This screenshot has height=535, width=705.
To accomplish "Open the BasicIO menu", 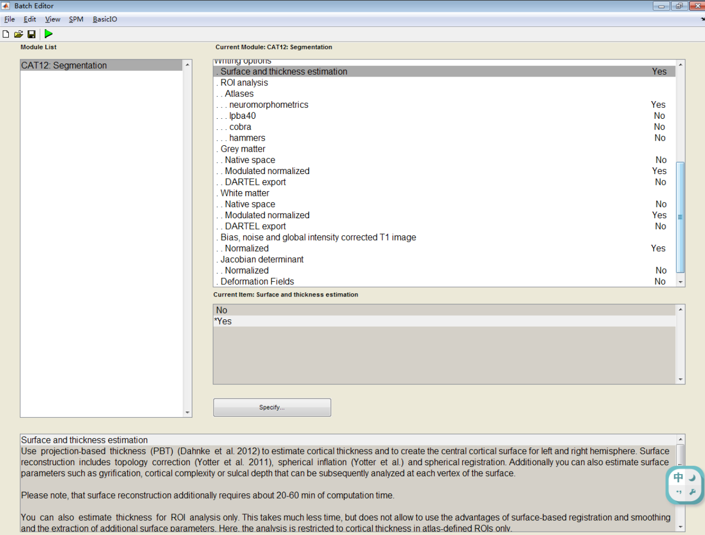I will (x=105, y=19).
